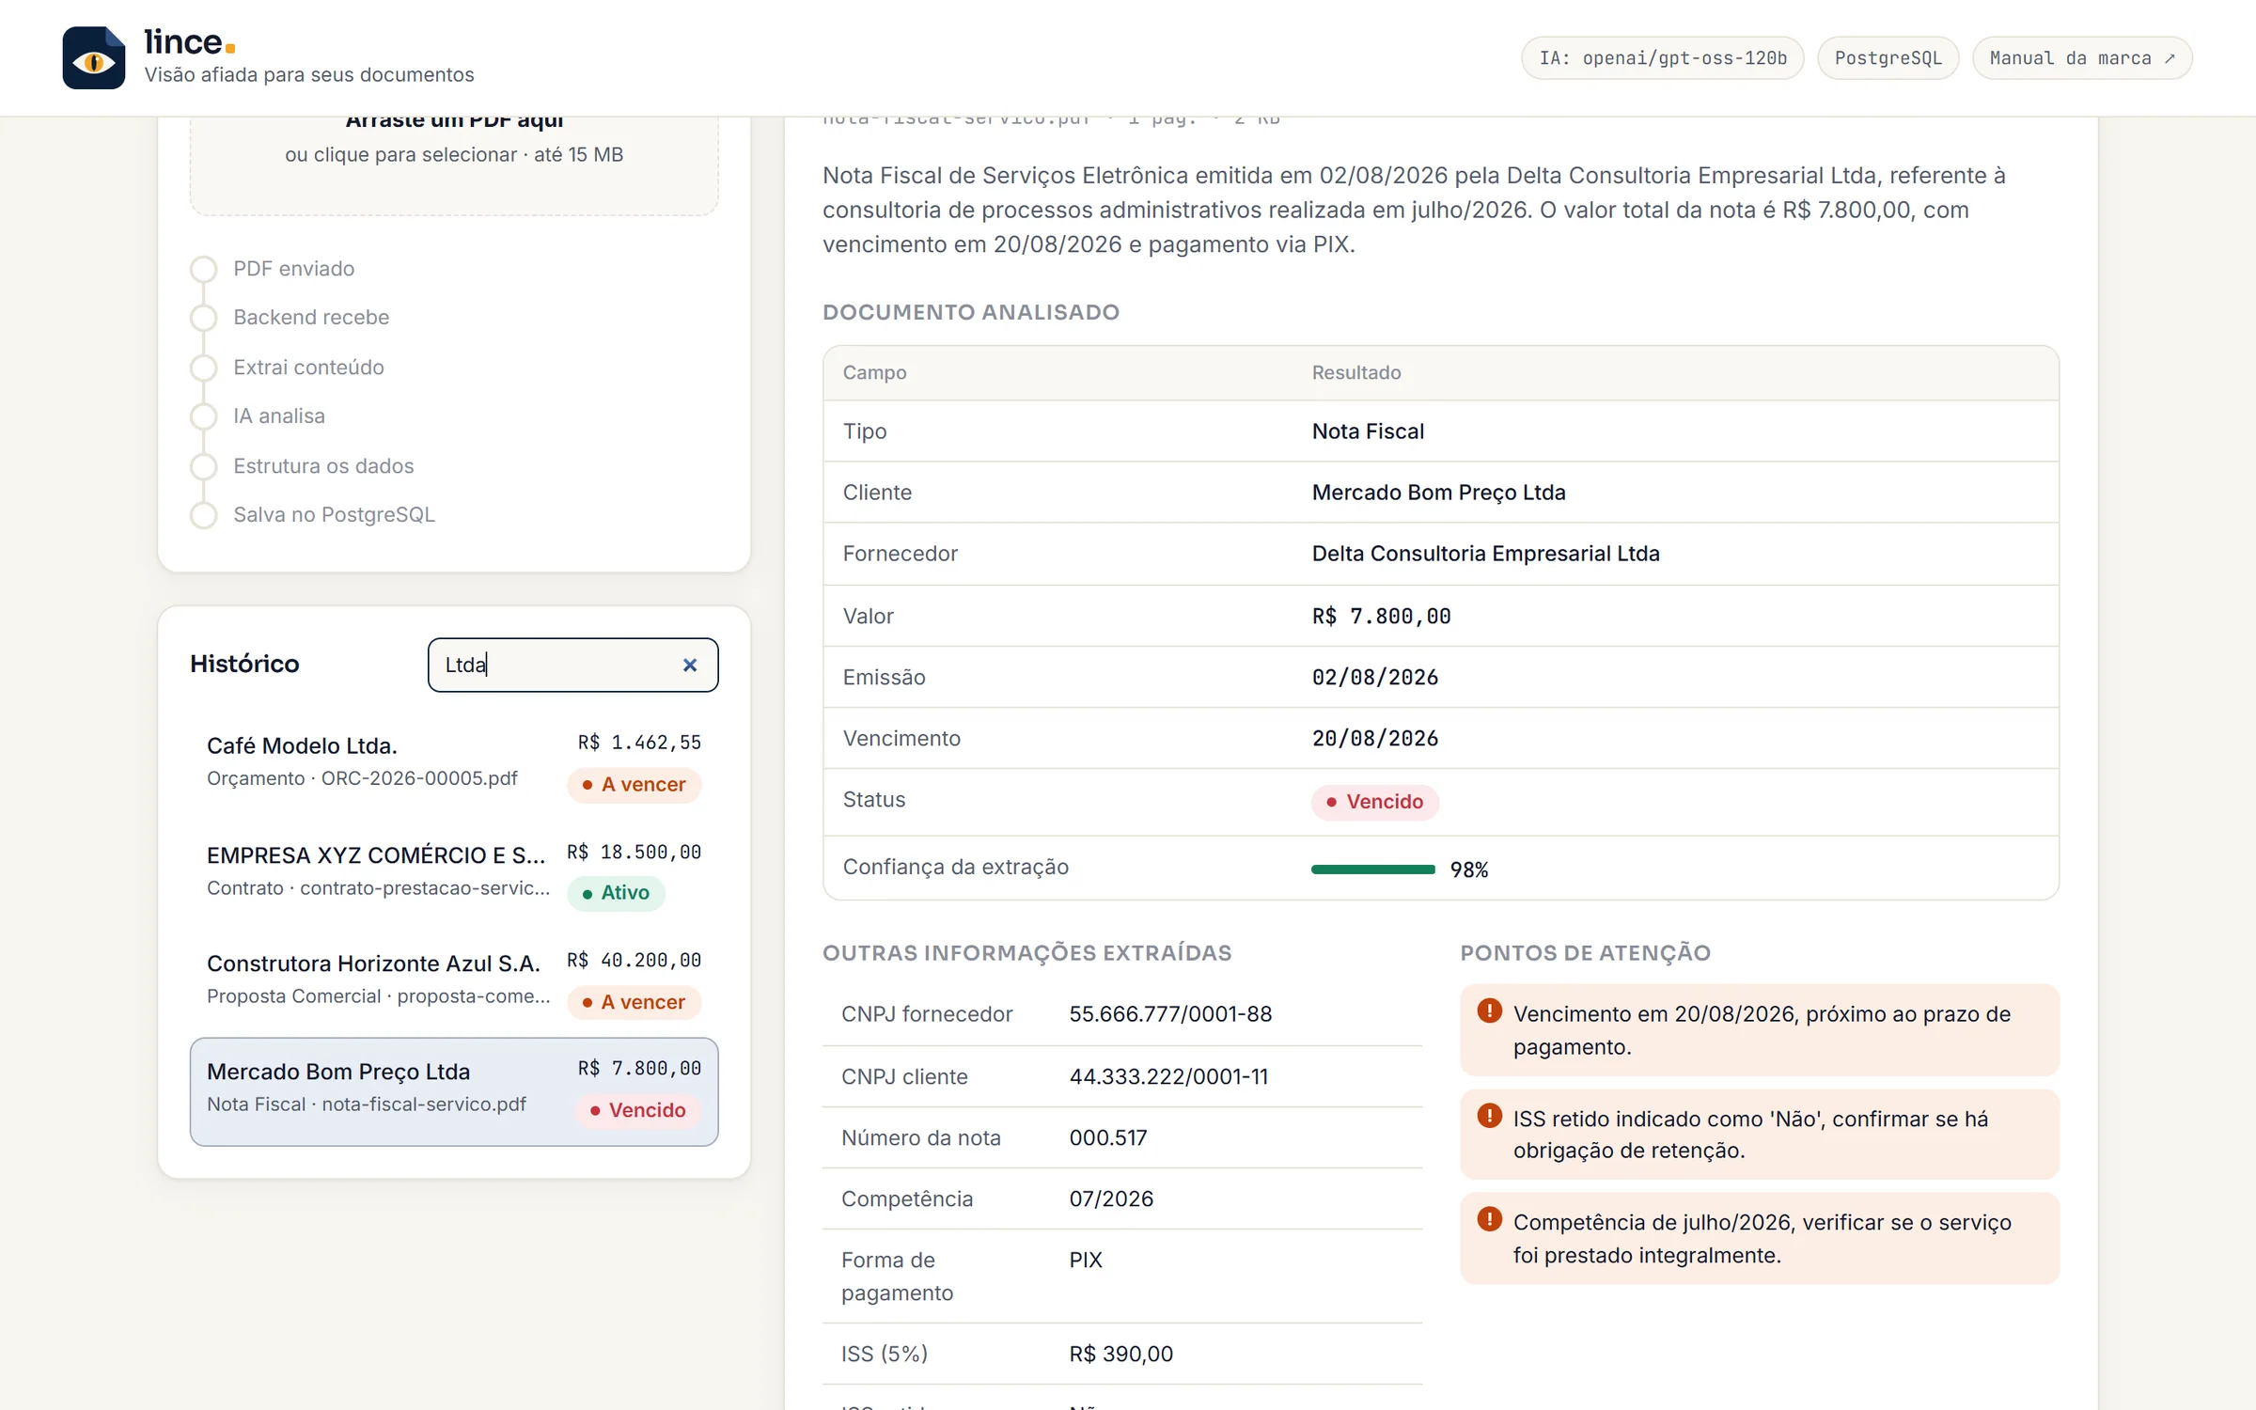The image size is (2256, 1410).
Task: Click the IA analisa step circle
Action: coord(204,416)
